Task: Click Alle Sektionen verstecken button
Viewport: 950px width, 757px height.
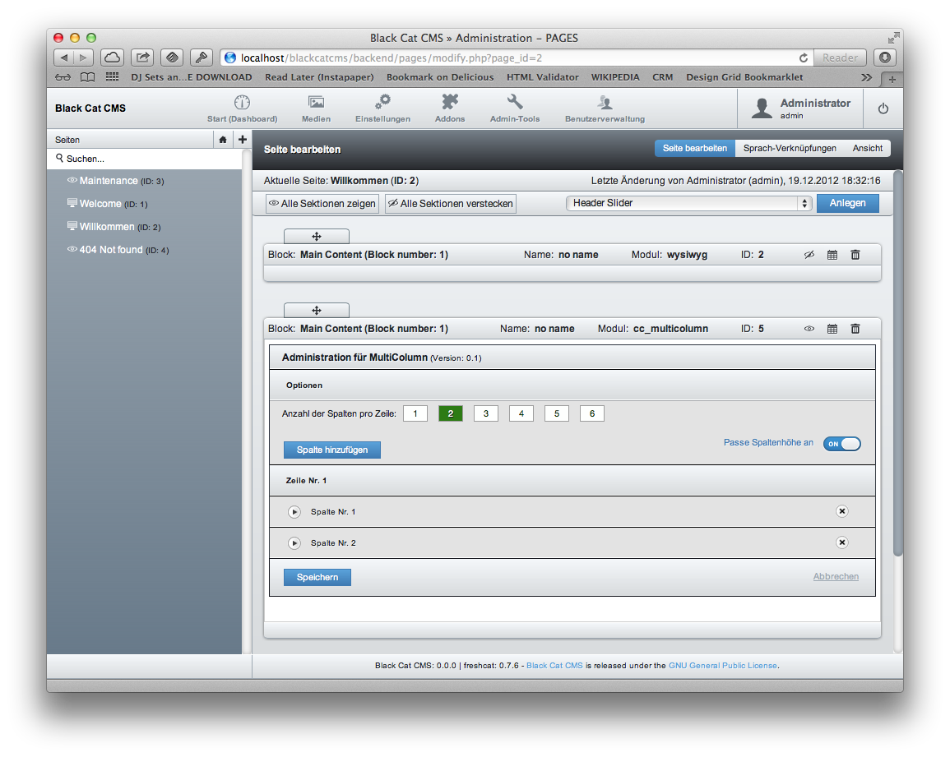Action: [x=451, y=204]
